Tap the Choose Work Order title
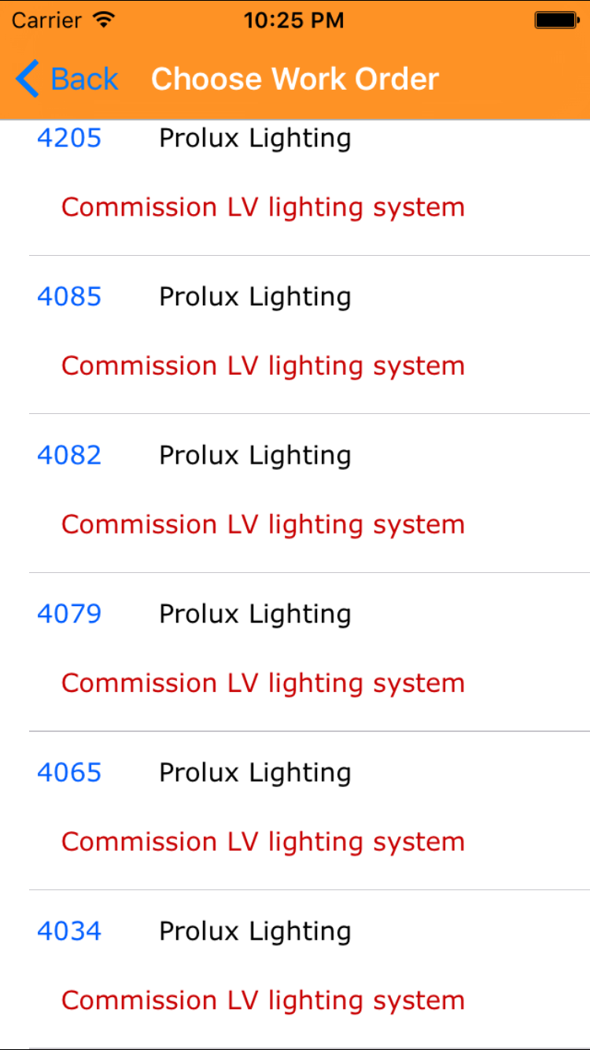590x1050 pixels. pyautogui.click(x=295, y=79)
